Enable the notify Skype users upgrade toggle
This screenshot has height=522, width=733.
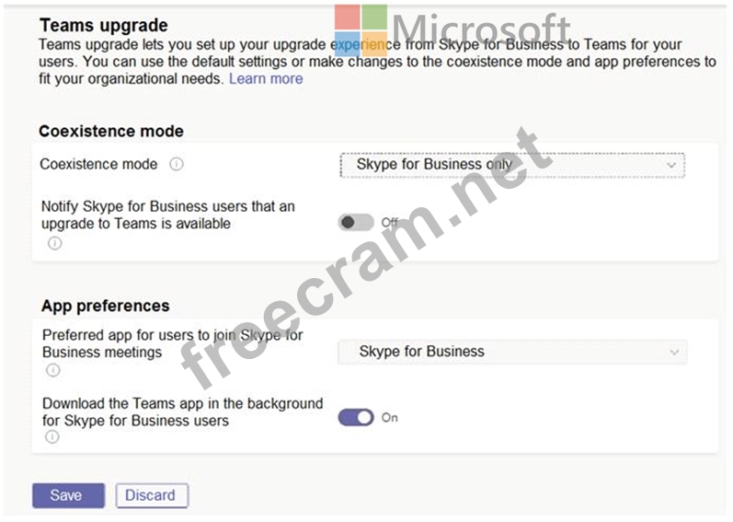pos(355,222)
